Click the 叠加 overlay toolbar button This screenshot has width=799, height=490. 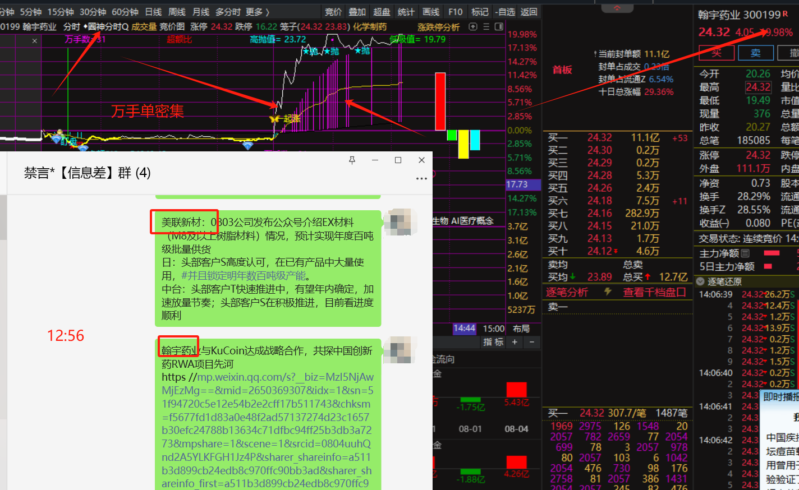pyautogui.click(x=357, y=12)
